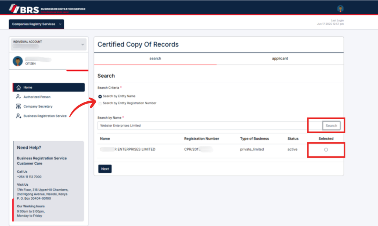Open Authorized Person menu item
Viewport: 378px width, 226px height.
[37, 97]
